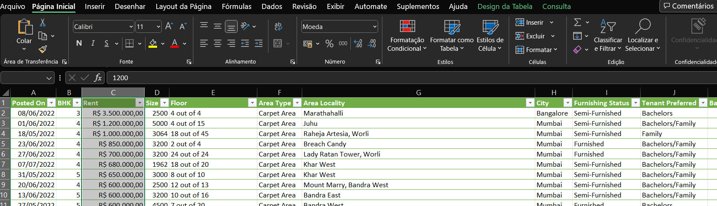Select cell with Marathahalli
Screen dimensions: 717x206
pyautogui.click(x=418, y=113)
